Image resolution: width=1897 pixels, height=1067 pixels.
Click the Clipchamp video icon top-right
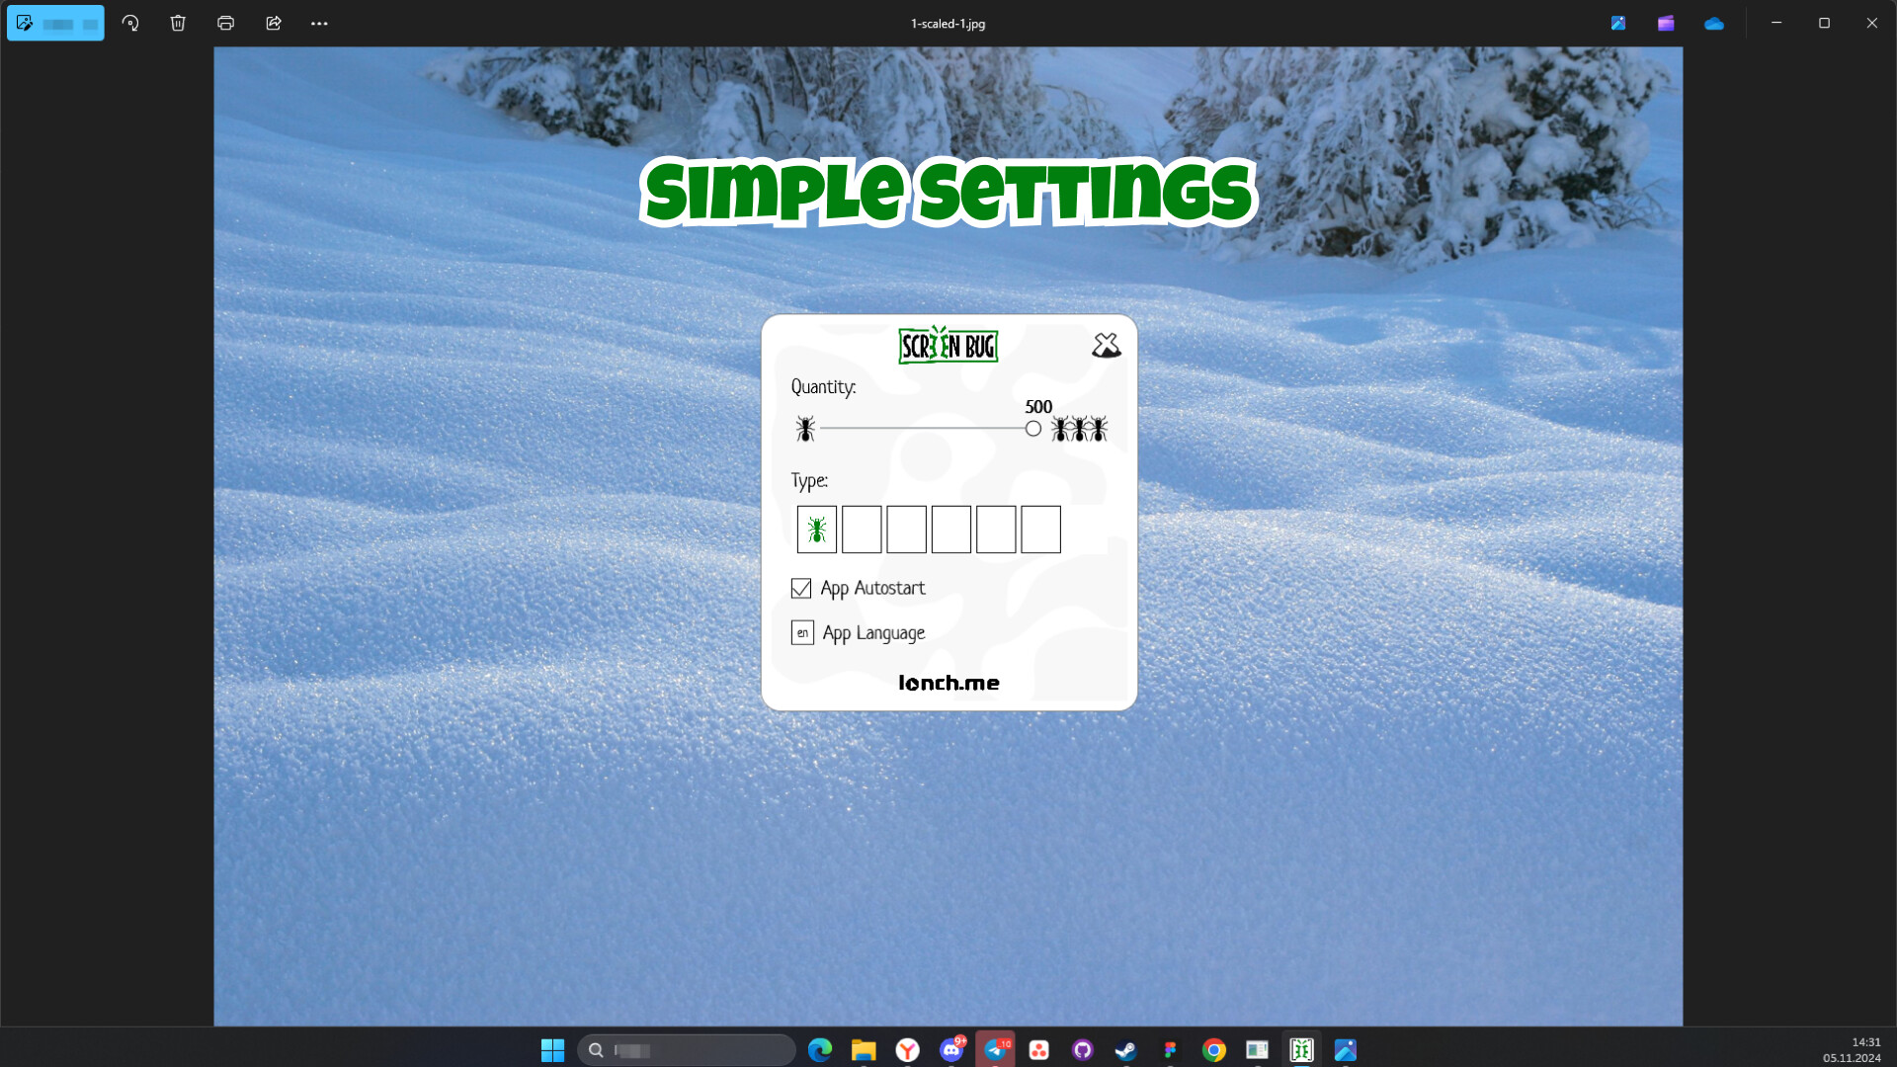[1666, 23]
